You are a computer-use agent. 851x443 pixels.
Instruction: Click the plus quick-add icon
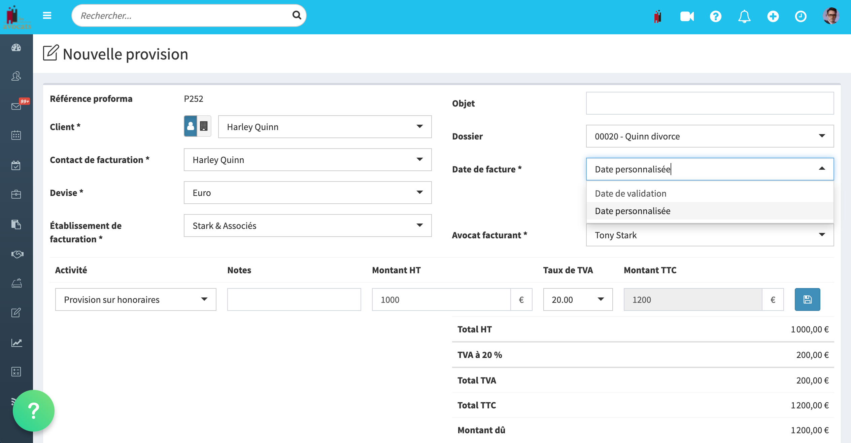pyautogui.click(x=773, y=16)
